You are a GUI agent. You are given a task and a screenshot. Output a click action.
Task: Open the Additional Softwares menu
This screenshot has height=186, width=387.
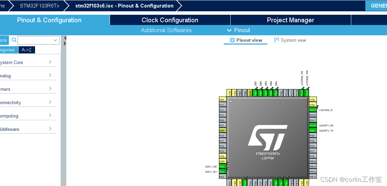(x=166, y=30)
